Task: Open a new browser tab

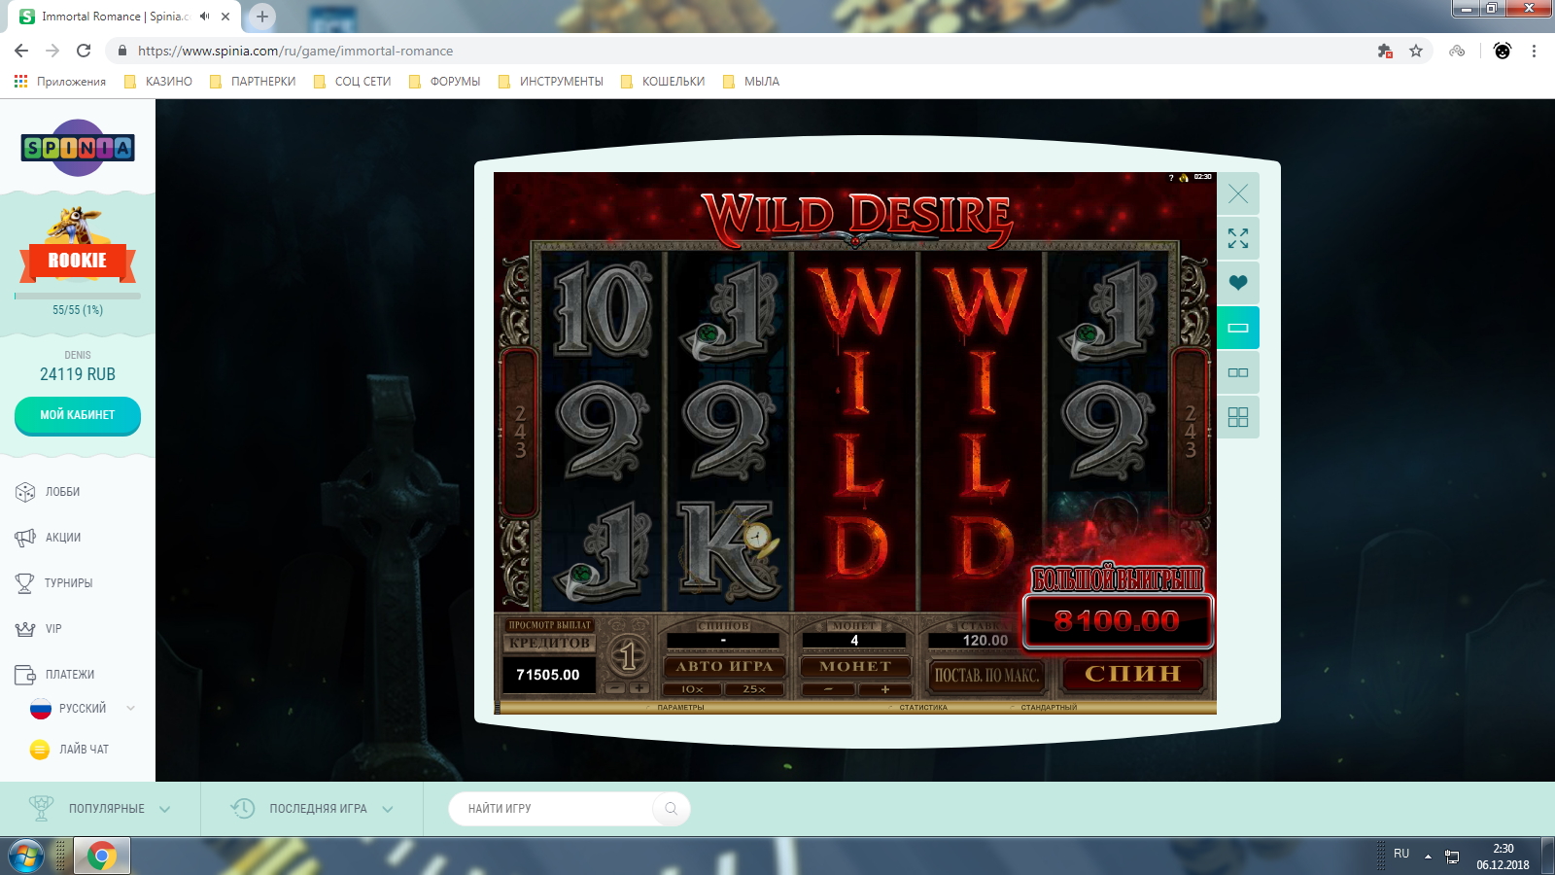Action: [x=262, y=17]
